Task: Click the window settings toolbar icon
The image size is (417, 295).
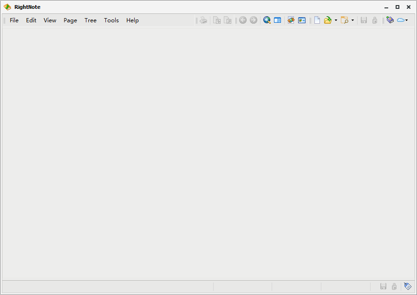Action: pyautogui.click(x=302, y=20)
